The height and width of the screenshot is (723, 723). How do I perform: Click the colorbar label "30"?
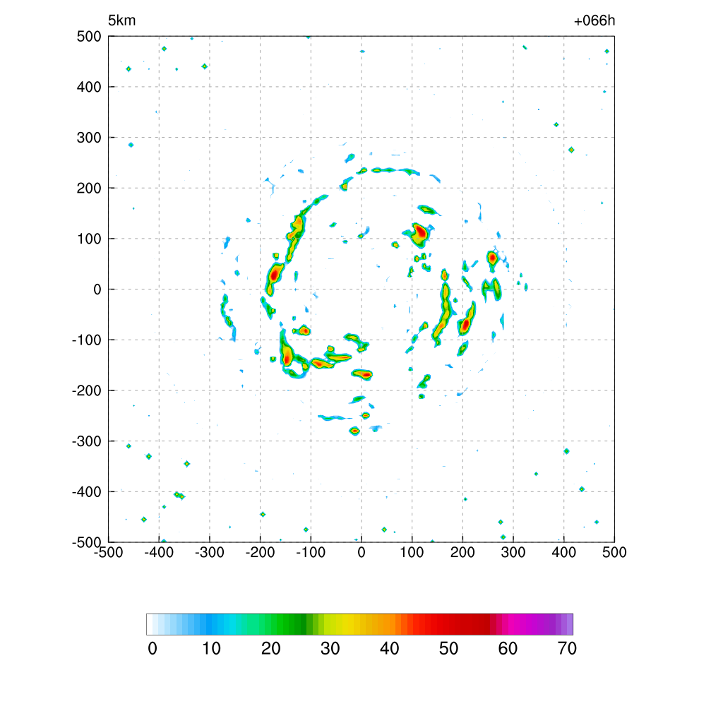[330, 649]
